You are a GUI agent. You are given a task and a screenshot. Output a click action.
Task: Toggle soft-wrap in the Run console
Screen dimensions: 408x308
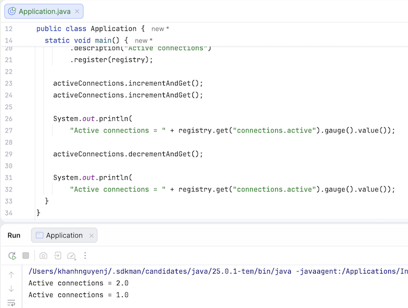pos(12,302)
